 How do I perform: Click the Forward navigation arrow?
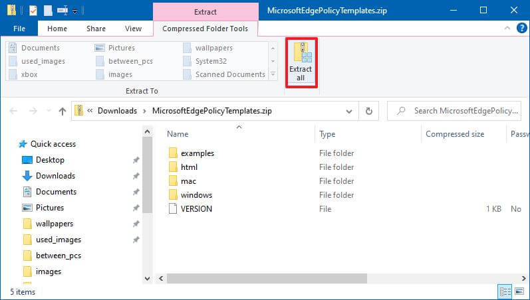(x=33, y=111)
